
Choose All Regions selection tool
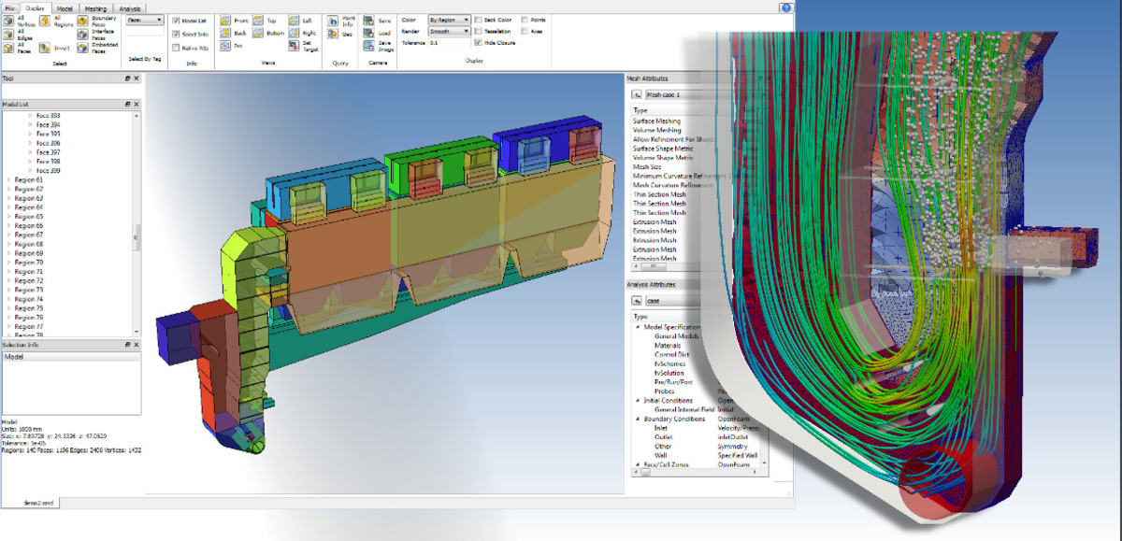(x=46, y=21)
